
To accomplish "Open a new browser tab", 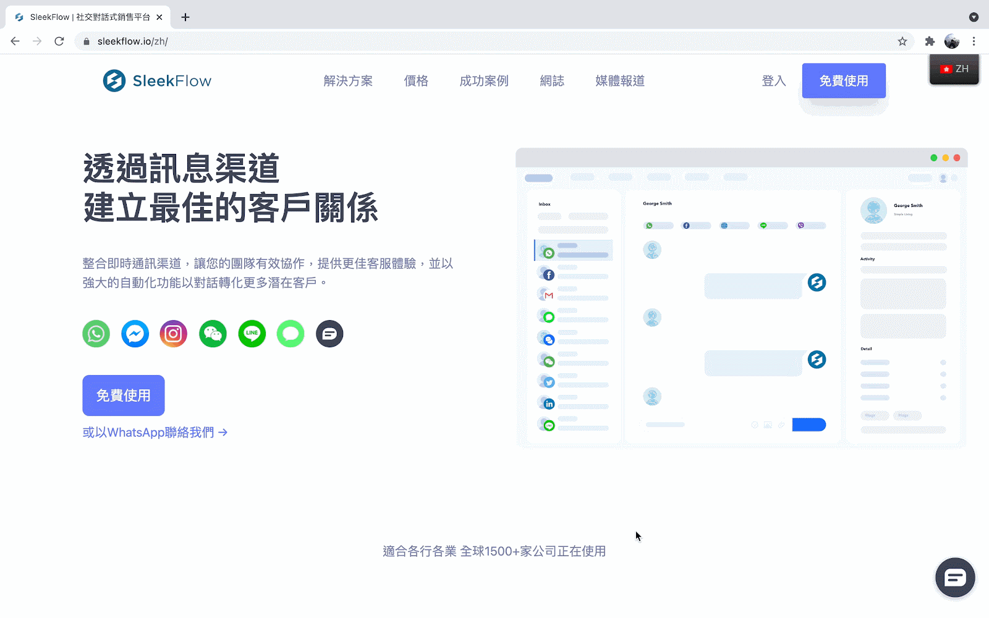I will coord(185,17).
